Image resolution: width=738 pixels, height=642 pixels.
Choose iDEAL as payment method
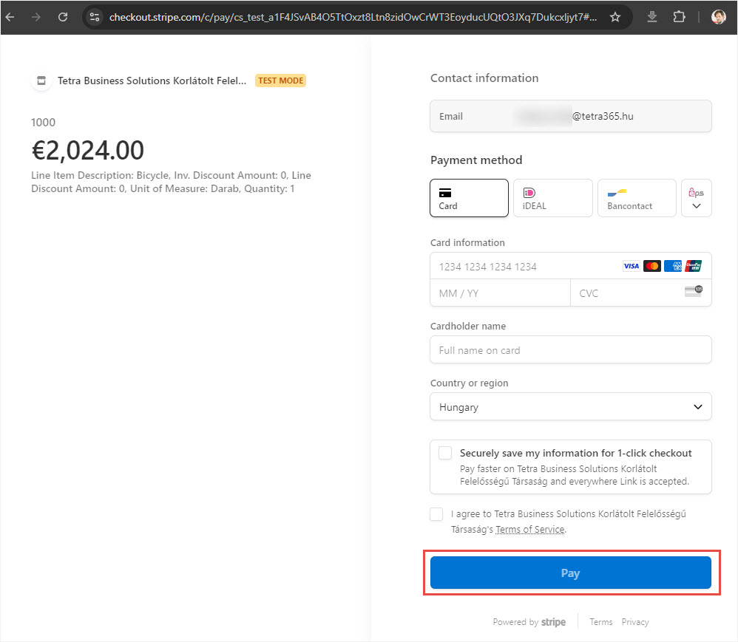[552, 198]
